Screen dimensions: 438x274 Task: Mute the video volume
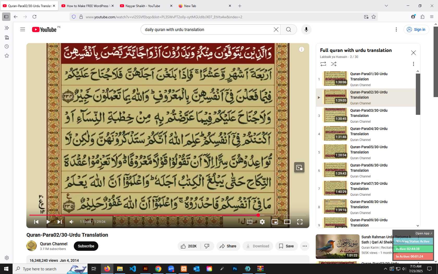click(x=71, y=222)
